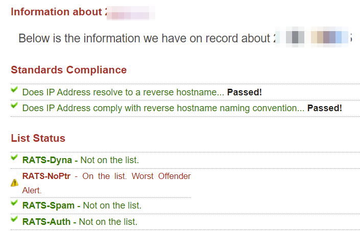Click the 'Alert.' text under RATS-NoPtr
360x231 pixels.
pyautogui.click(x=32, y=190)
